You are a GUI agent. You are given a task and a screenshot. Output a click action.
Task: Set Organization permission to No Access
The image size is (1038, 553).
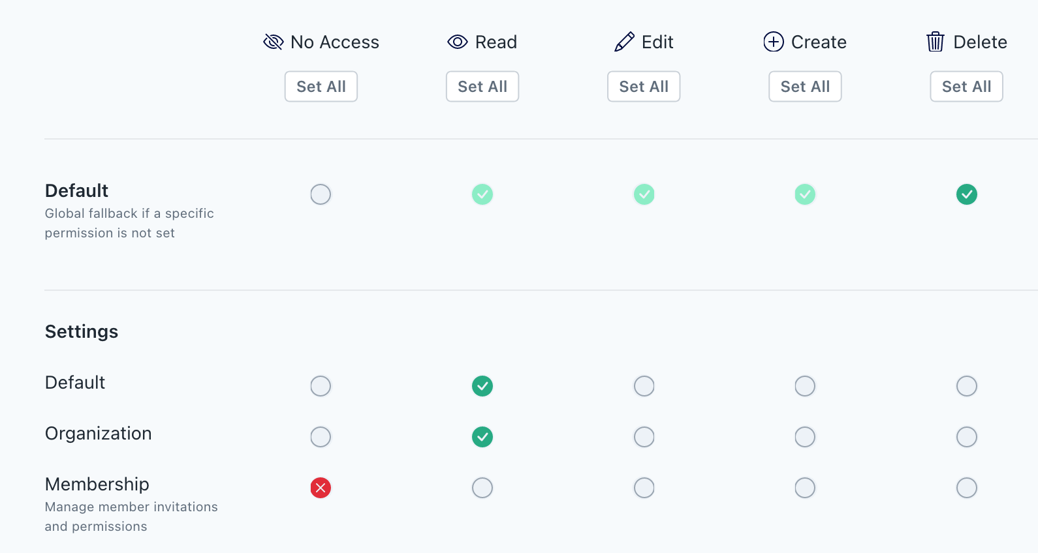pos(321,437)
